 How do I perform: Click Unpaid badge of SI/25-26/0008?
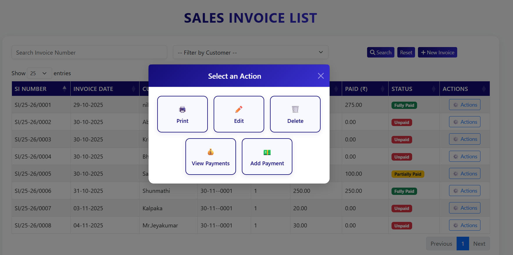[x=402, y=226]
